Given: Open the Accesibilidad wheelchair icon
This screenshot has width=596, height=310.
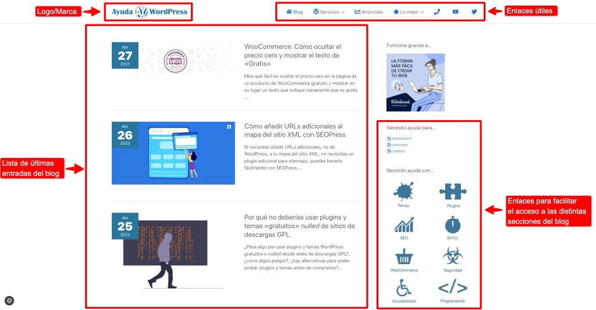Looking at the screenshot, I should pyautogui.click(x=404, y=287).
